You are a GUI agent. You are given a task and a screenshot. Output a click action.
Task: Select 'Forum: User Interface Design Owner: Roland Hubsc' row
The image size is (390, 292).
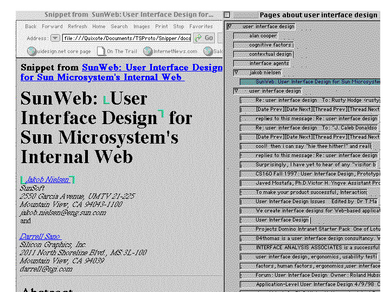[x=310, y=275]
